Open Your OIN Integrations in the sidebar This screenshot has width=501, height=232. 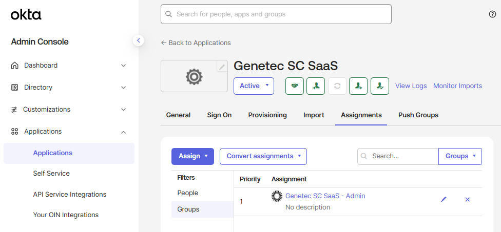[66, 215]
